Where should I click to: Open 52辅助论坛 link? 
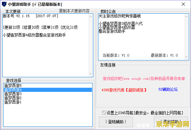click(168, 90)
